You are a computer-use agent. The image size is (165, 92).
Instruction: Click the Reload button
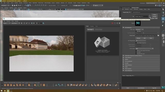(138, 38)
